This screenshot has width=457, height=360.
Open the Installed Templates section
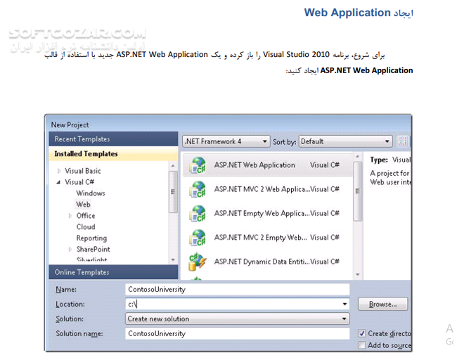(x=113, y=153)
